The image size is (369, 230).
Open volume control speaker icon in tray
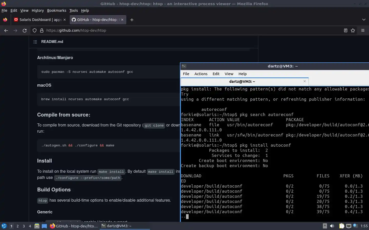click(x=332, y=226)
